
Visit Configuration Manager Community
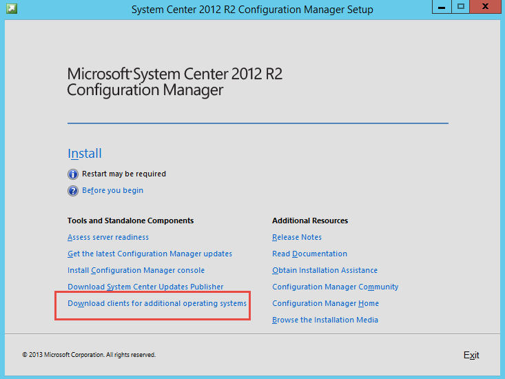click(x=336, y=287)
